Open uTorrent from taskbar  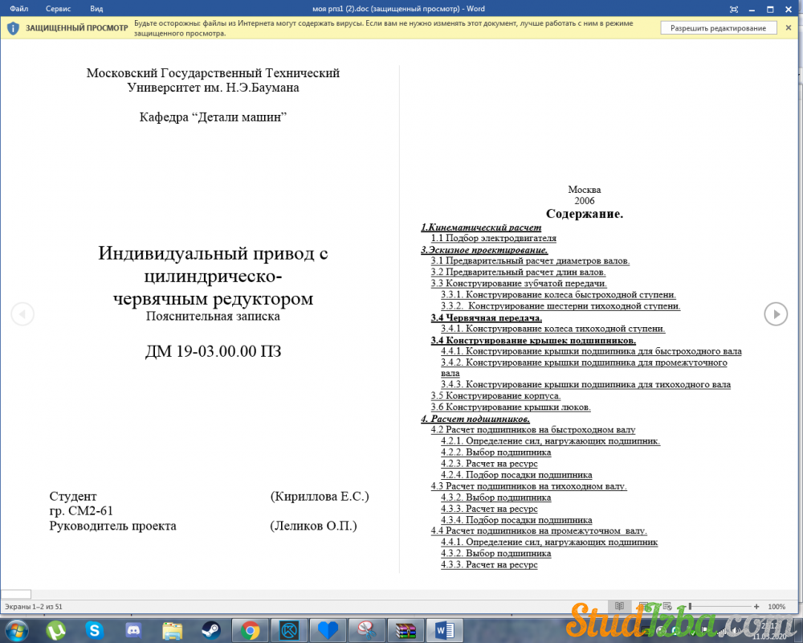56,630
